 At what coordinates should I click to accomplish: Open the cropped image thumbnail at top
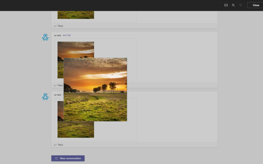[x=76, y=15]
